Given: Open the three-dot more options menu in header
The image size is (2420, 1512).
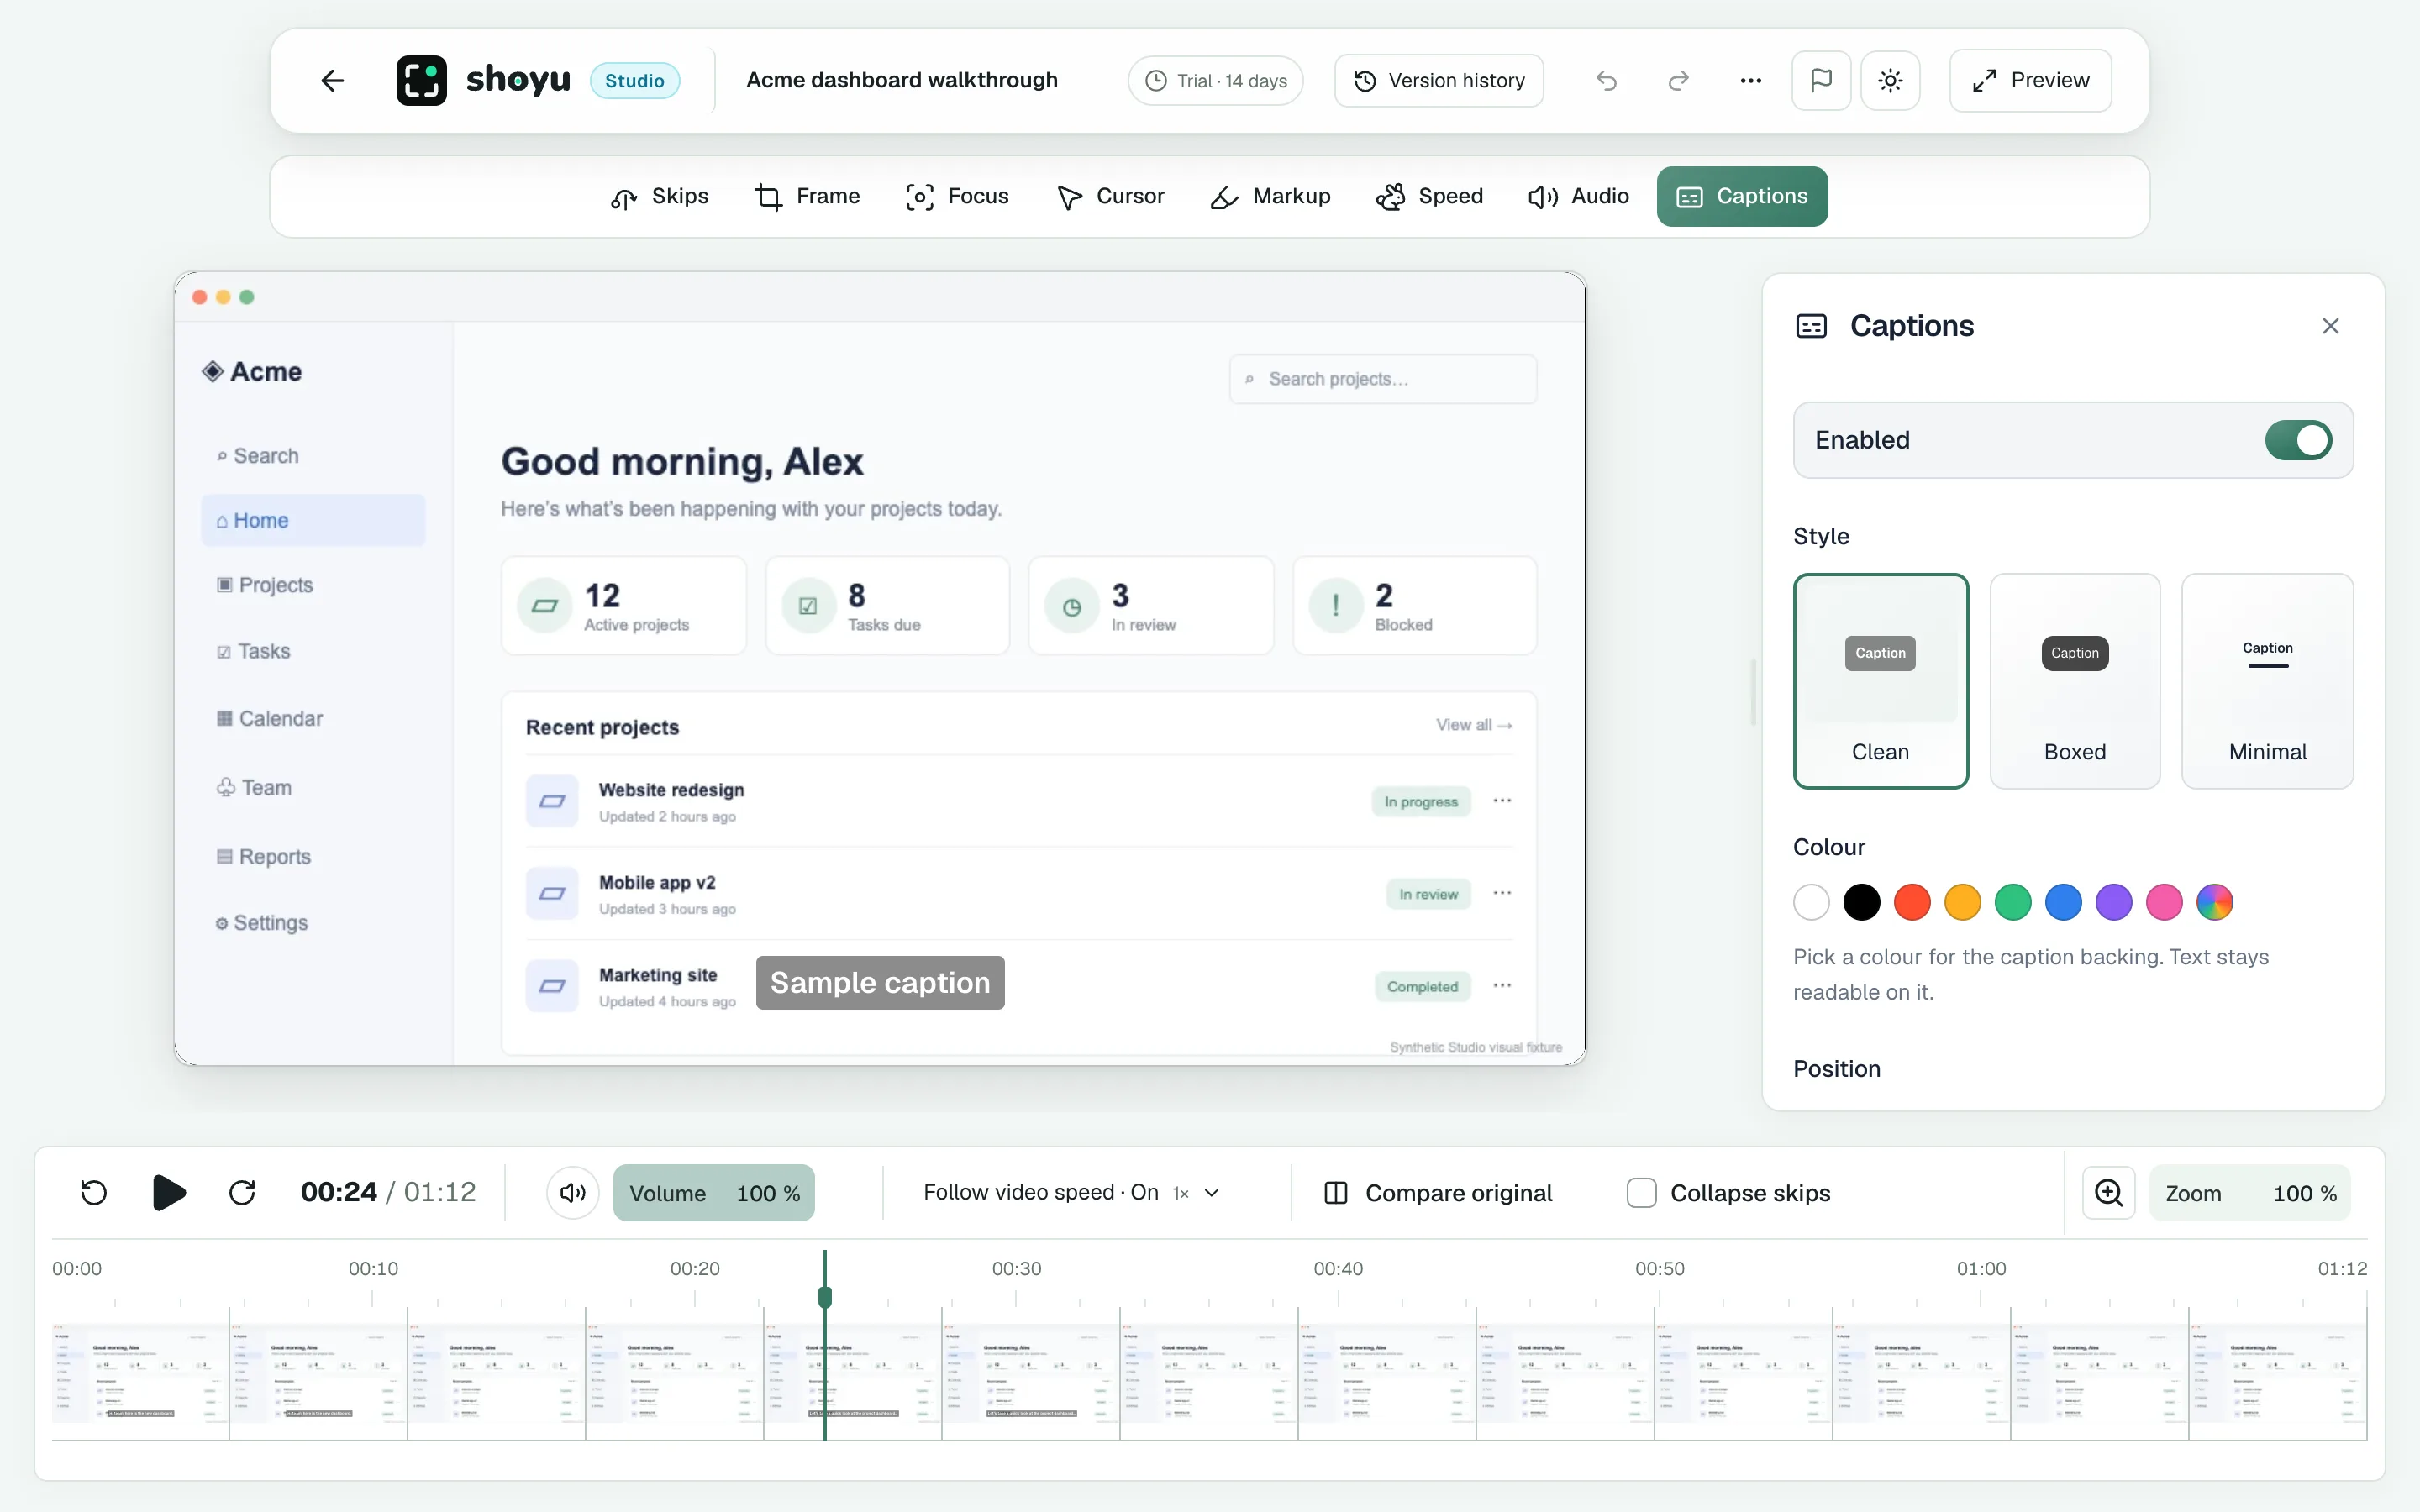Looking at the screenshot, I should click(1750, 80).
